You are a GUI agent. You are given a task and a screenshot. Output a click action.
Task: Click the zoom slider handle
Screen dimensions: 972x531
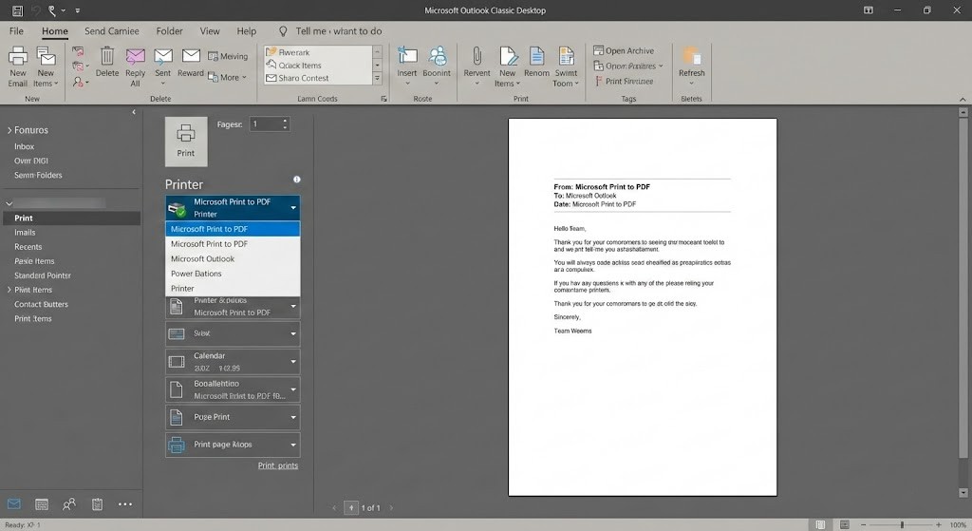click(902, 524)
